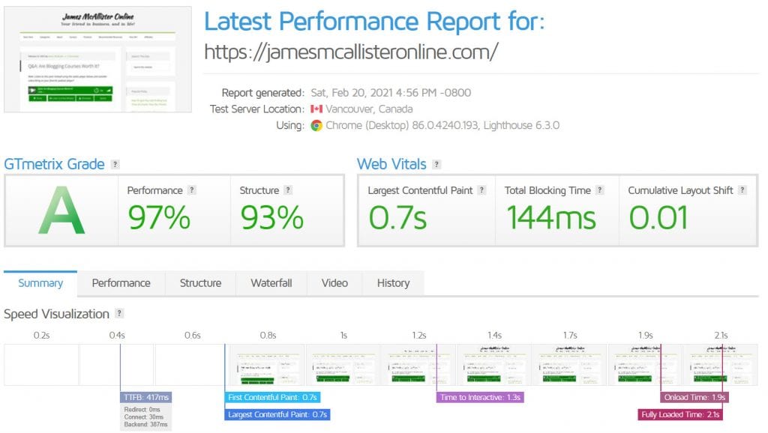Click the GTmetrix Grade heading

pyautogui.click(x=54, y=164)
